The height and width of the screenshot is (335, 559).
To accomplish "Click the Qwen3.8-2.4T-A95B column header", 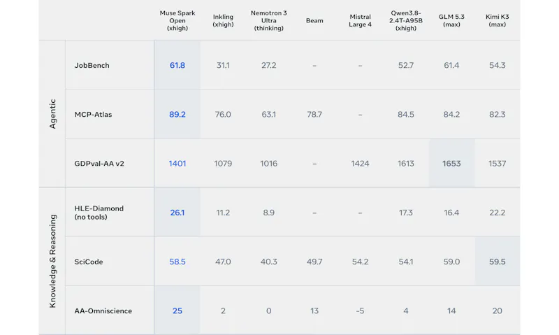I will click(x=406, y=20).
